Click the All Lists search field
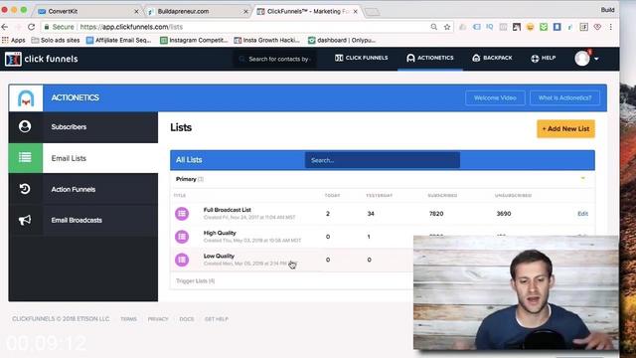636x358 pixels. 382,160
